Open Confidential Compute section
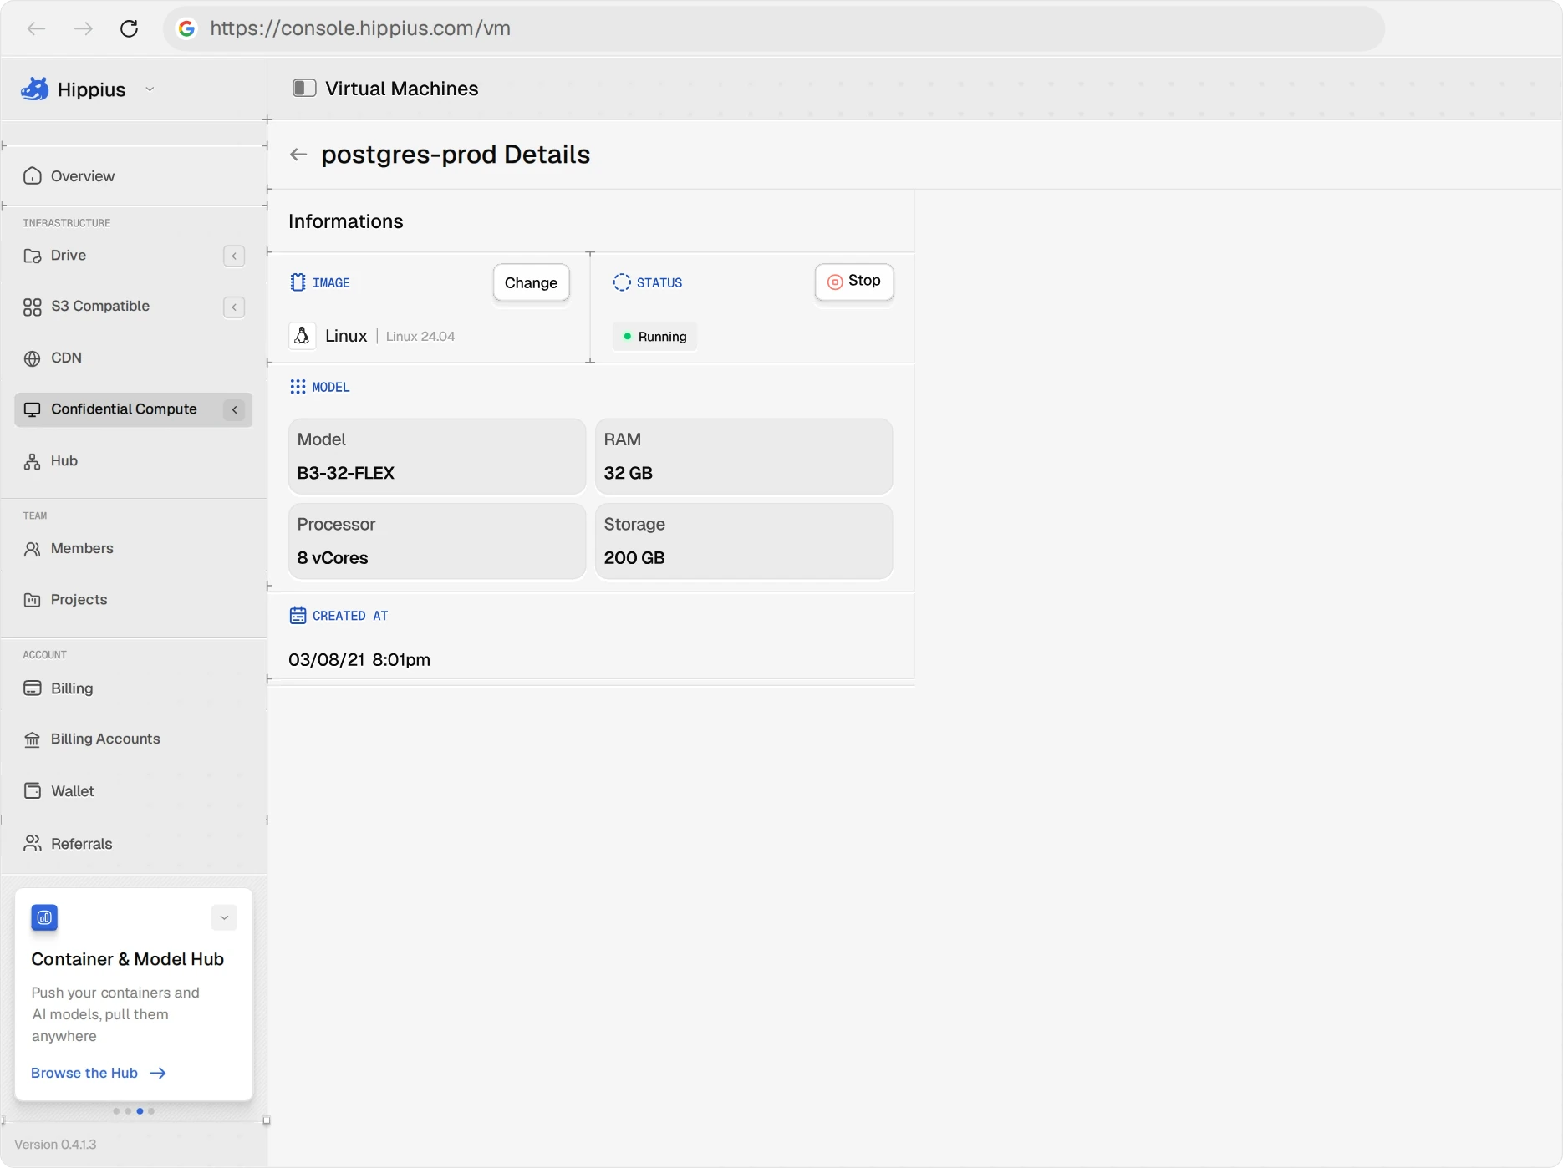This screenshot has width=1563, height=1168. pyautogui.click(x=134, y=409)
